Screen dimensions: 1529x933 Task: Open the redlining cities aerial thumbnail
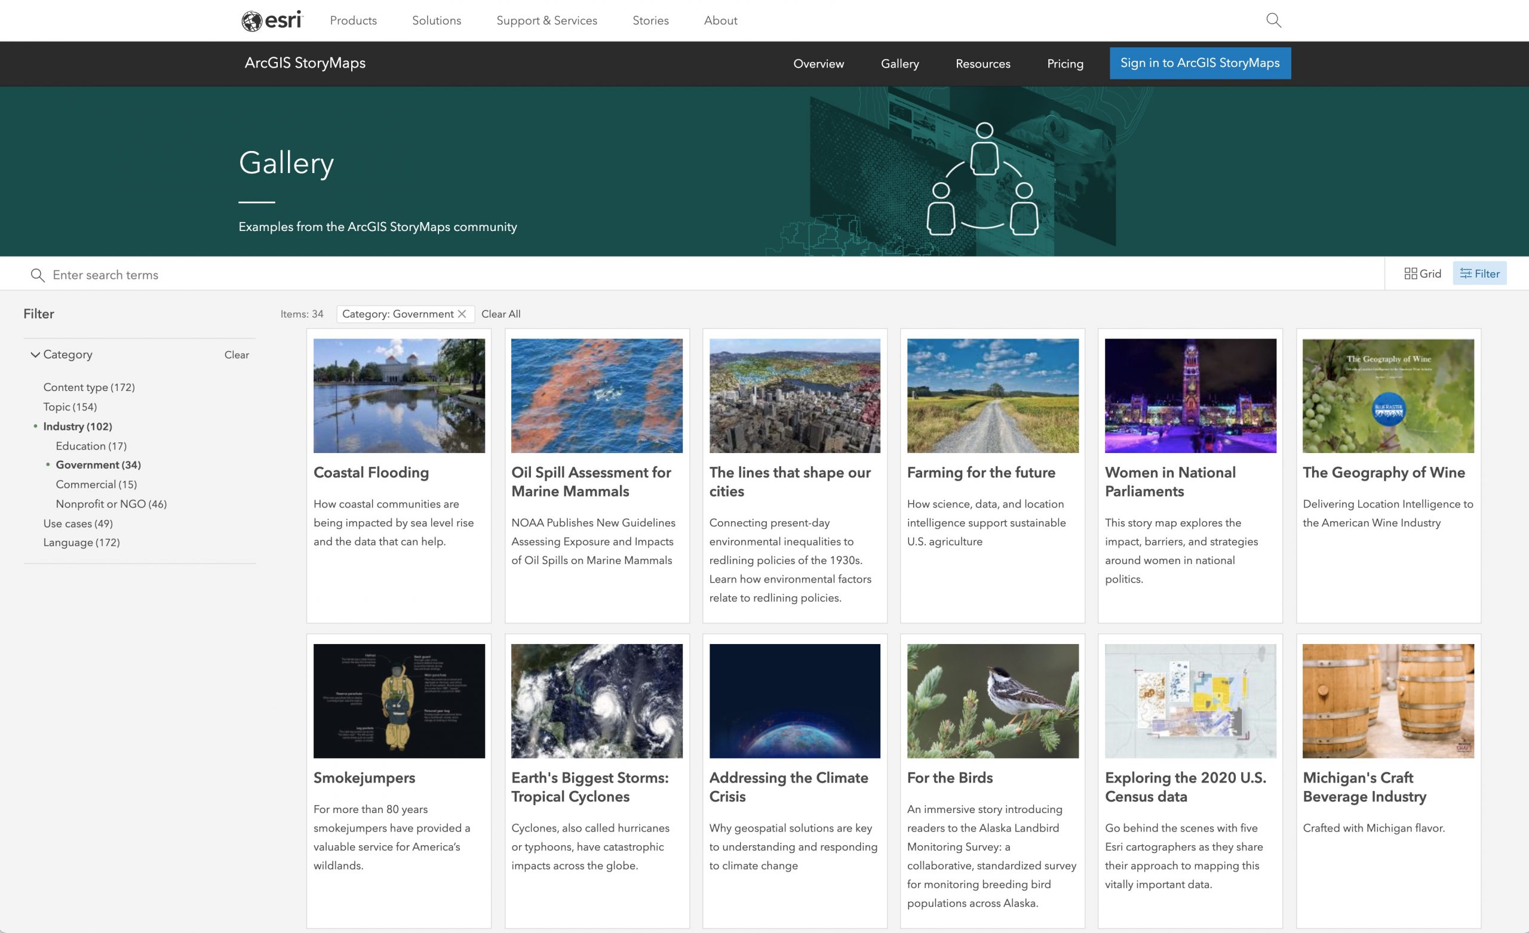tap(795, 396)
